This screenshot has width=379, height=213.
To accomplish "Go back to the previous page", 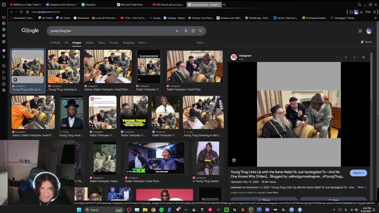I will click(11, 12).
